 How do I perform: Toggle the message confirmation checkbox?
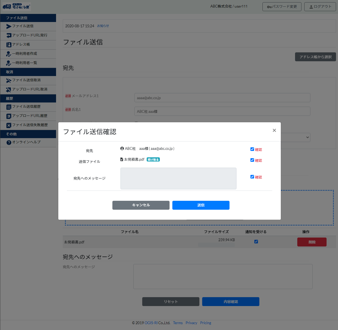click(x=252, y=177)
